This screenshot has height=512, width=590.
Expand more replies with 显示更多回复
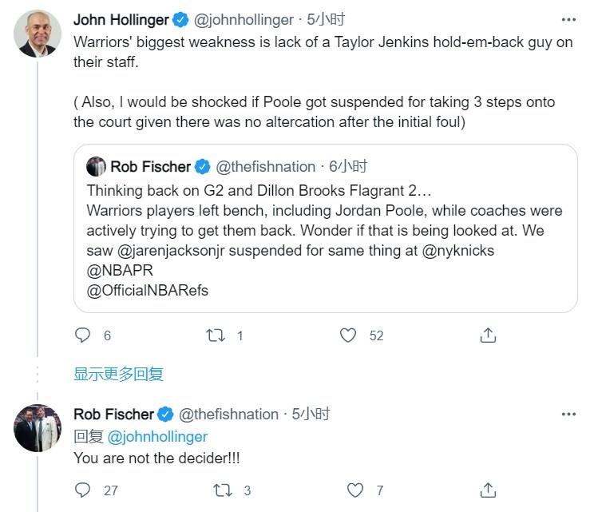tap(118, 374)
